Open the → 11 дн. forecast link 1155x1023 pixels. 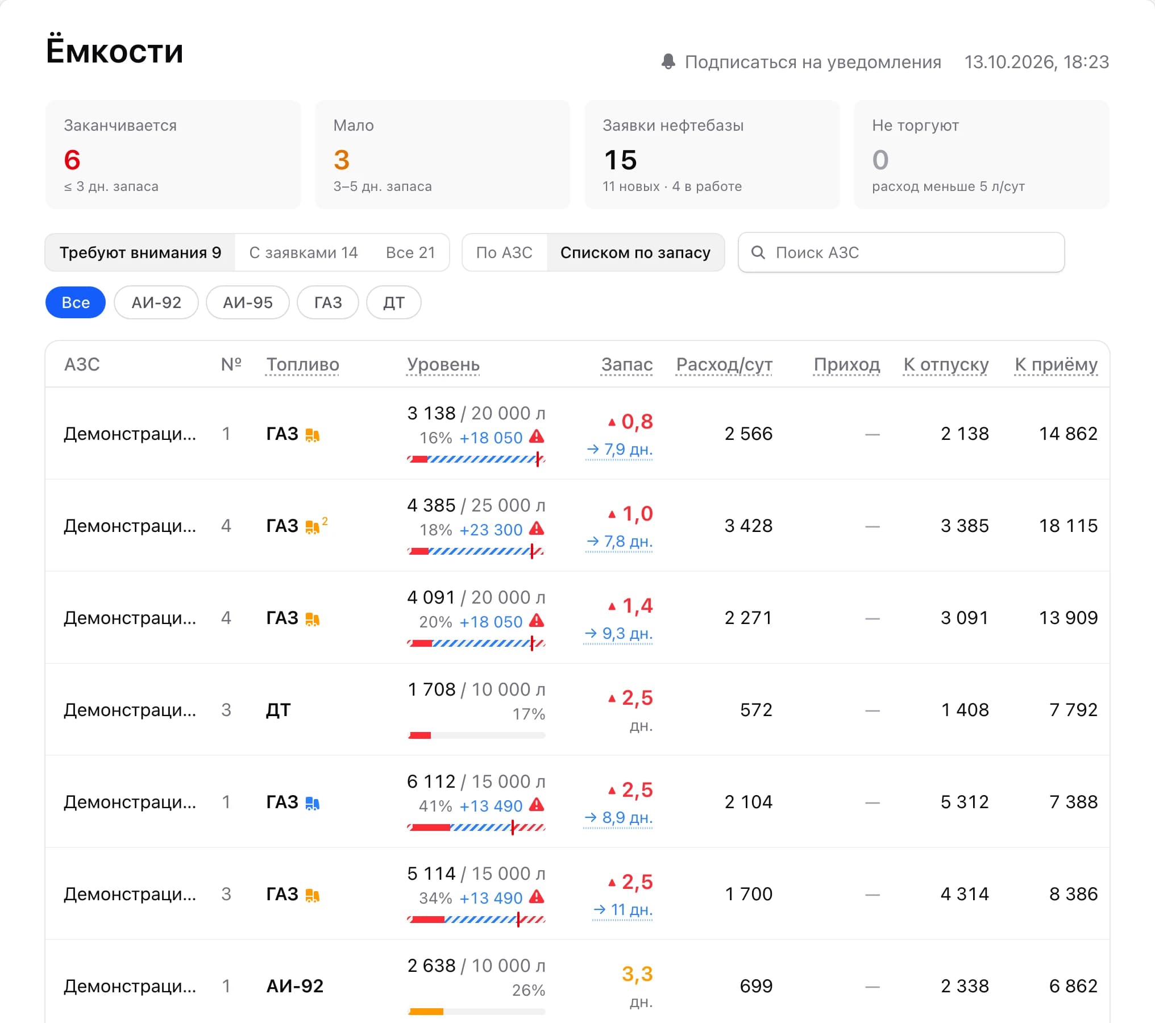click(x=622, y=910)
